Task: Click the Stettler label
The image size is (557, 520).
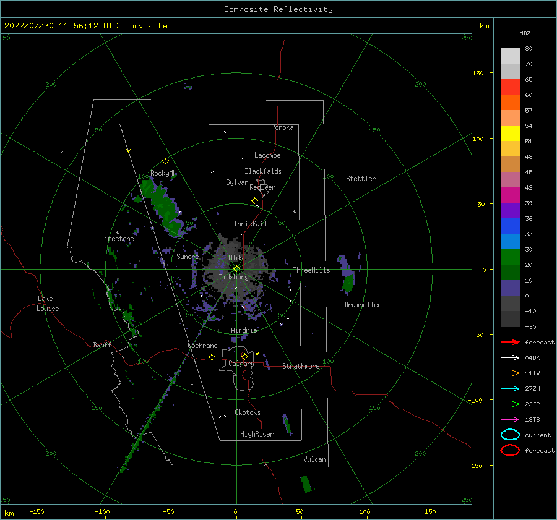Action: click(x=361, y=179)
